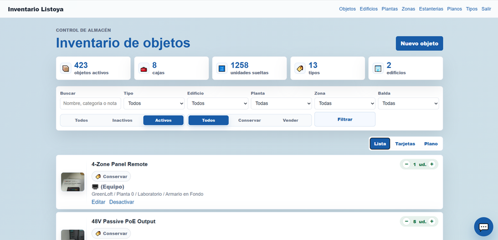
Task: Select the Todos status filter option
Action: (81, 121)
